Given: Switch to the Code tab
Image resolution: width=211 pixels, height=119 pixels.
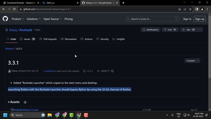Looking at the screenshot, I should [x=11, y=39].
